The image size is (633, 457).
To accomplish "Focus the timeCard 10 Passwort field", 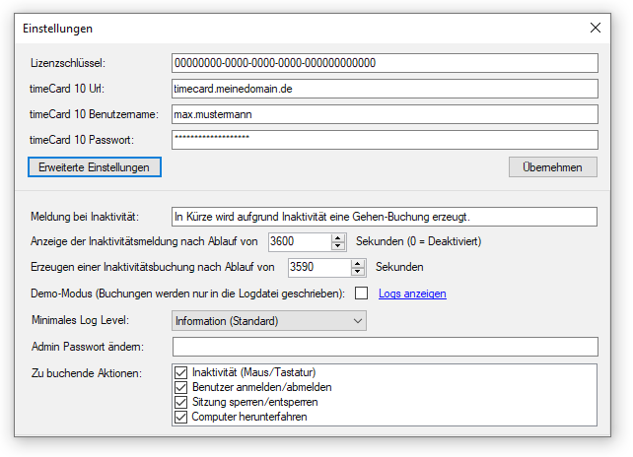I will coord(385,140).
